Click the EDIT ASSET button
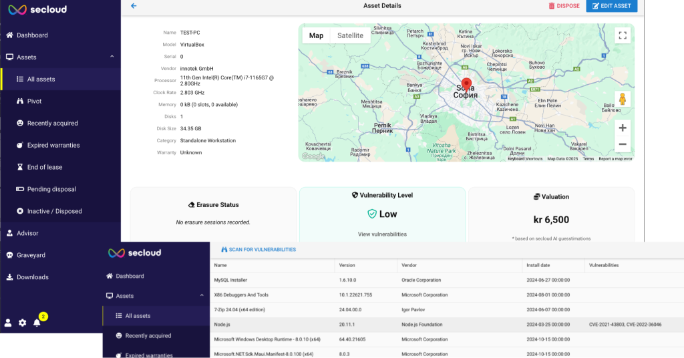Screen dimensions: 684x358 tap(612, 5)
